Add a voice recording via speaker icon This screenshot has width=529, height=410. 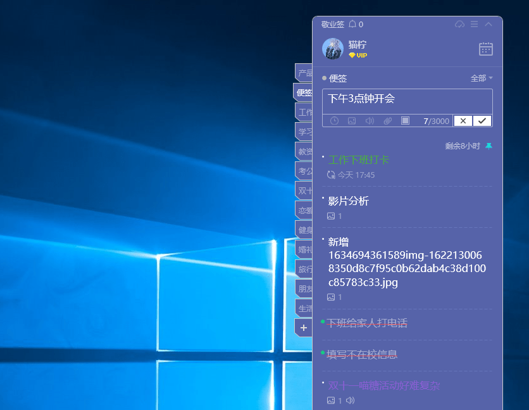[370, 121]
